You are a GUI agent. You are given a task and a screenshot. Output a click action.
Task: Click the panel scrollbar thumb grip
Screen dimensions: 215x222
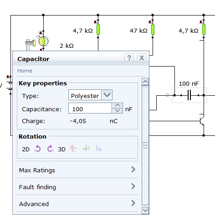pyautogui.click(x=145, y=145)
